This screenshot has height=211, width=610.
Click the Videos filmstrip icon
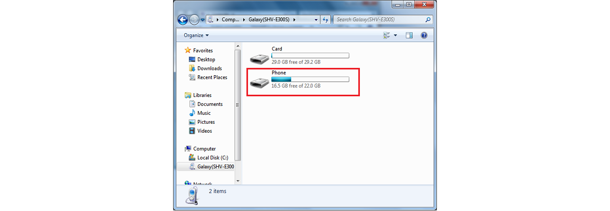(x=192, y=130)
